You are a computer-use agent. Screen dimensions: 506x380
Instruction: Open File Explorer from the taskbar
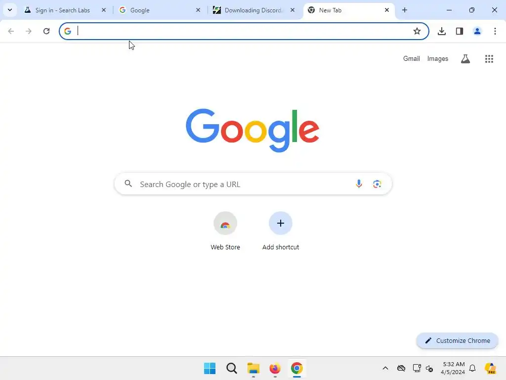pos(253,368)
